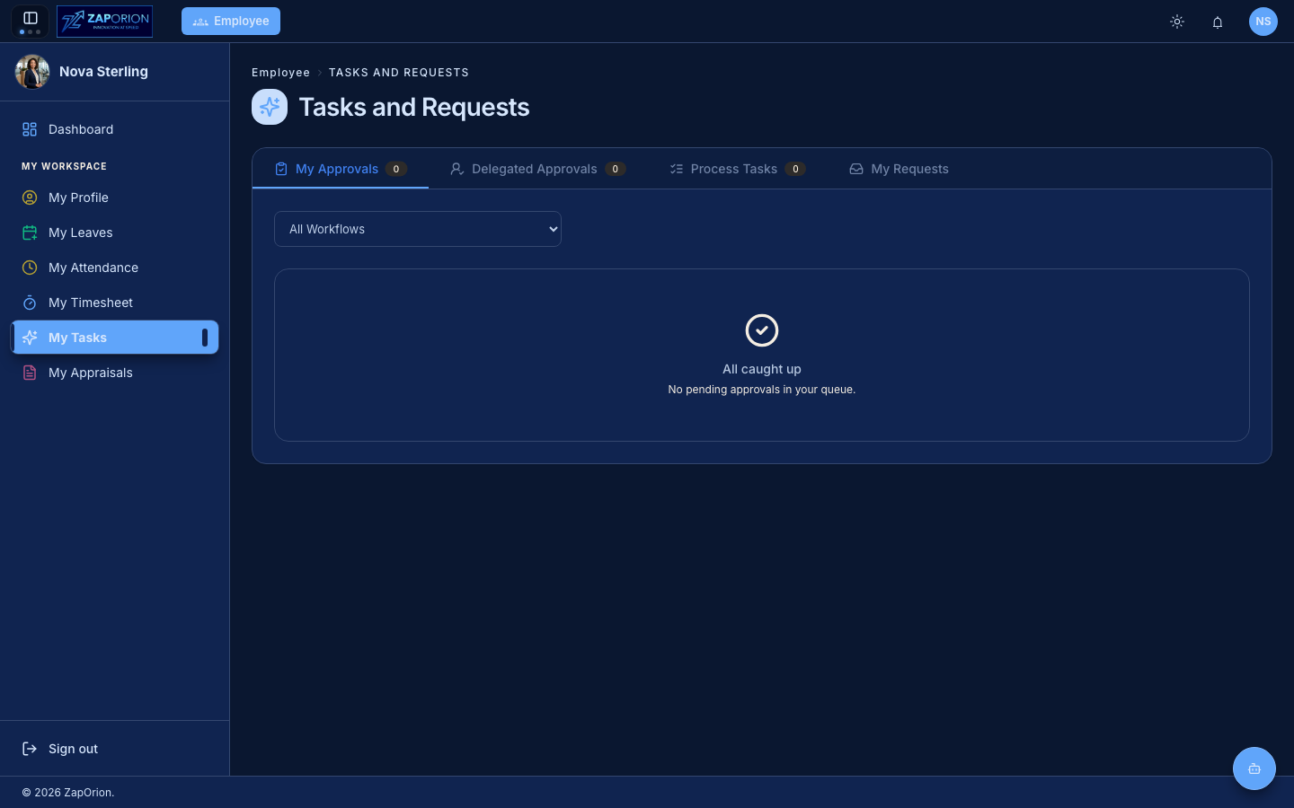The width and height of the screenshot is (1294, 808).
Task: Click the Nova Sterling name label
Action: tap(103, 72)
